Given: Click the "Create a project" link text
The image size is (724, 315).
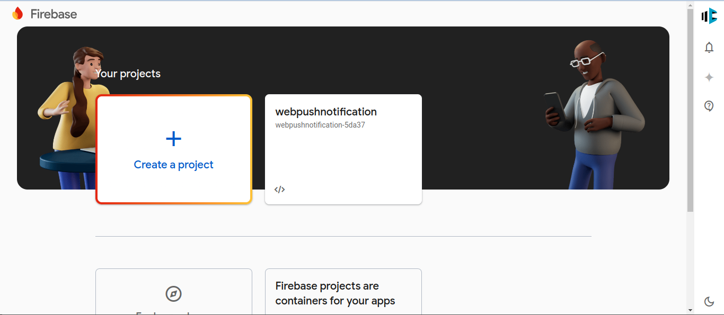Looking at the screenshot, I should click(173, 165).
